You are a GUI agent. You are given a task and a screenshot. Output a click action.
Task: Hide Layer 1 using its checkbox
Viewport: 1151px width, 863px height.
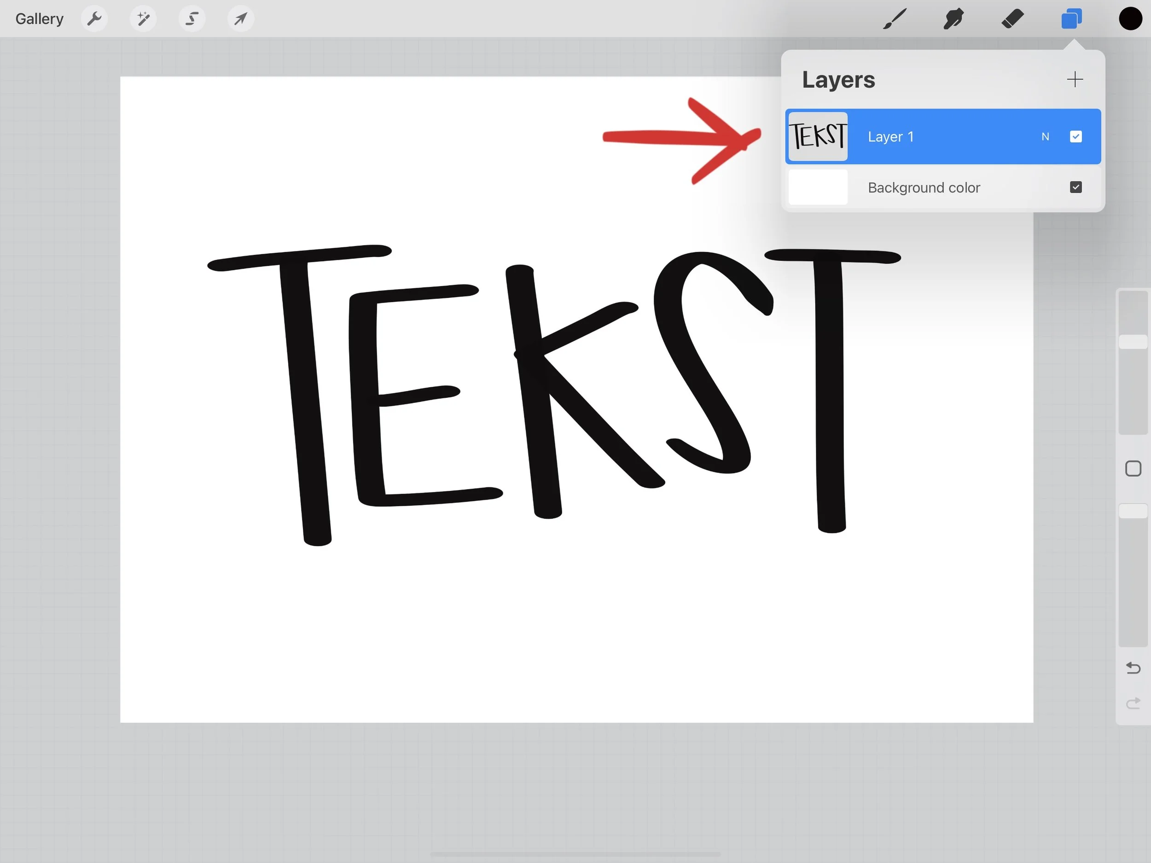click(1075, 137)
